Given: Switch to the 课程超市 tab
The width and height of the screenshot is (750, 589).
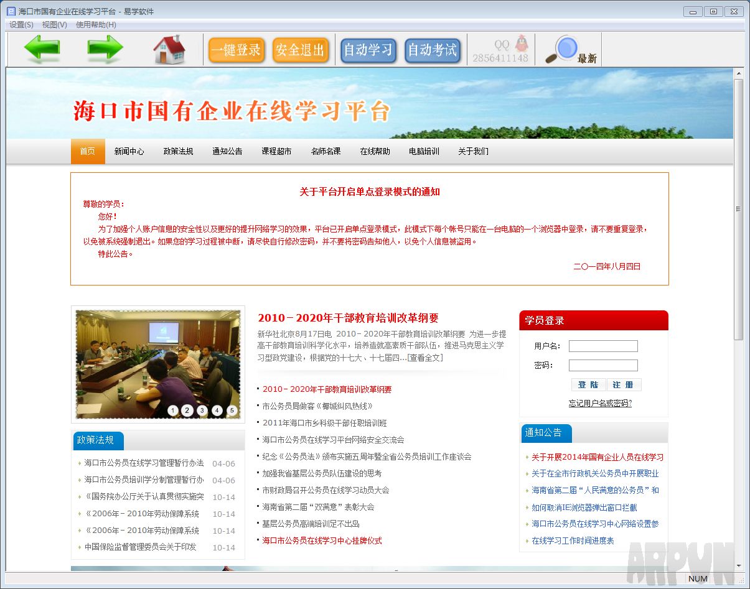Looking at the screenshot, I should click(x=276, y=151).
